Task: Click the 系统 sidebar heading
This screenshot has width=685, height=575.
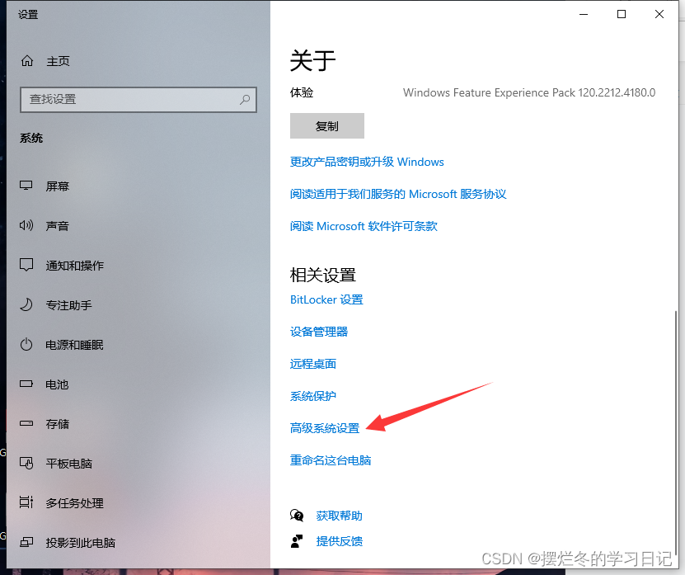Action: tap(31, 138)
